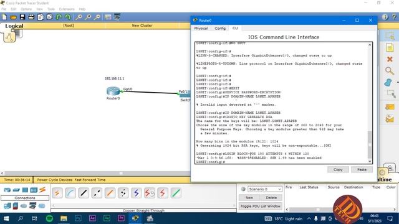Viewport: 399px width, 224px height.
Task: Open the Help menu
Action: [x=82, y=9]
